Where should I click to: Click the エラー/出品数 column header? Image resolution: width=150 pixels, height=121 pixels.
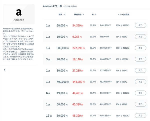tap(123, 14)
